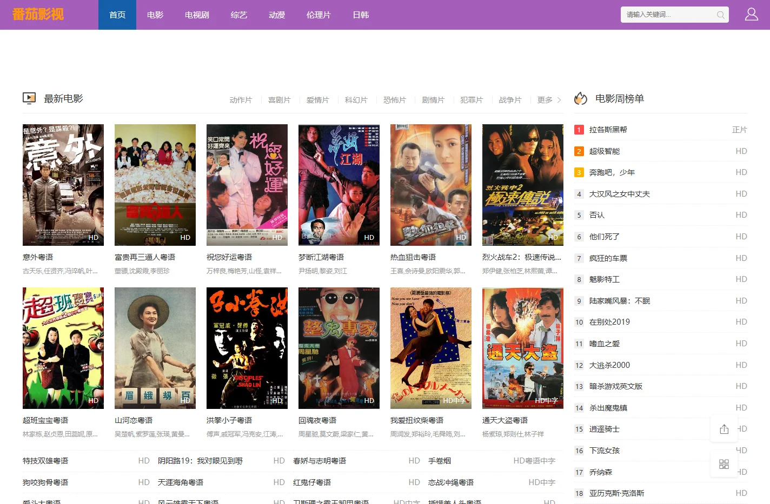This screenshot has width=770, height=504.
Task: Open 杀出魔鬼镇 in weekly ranking
Action: pos(608,408)
